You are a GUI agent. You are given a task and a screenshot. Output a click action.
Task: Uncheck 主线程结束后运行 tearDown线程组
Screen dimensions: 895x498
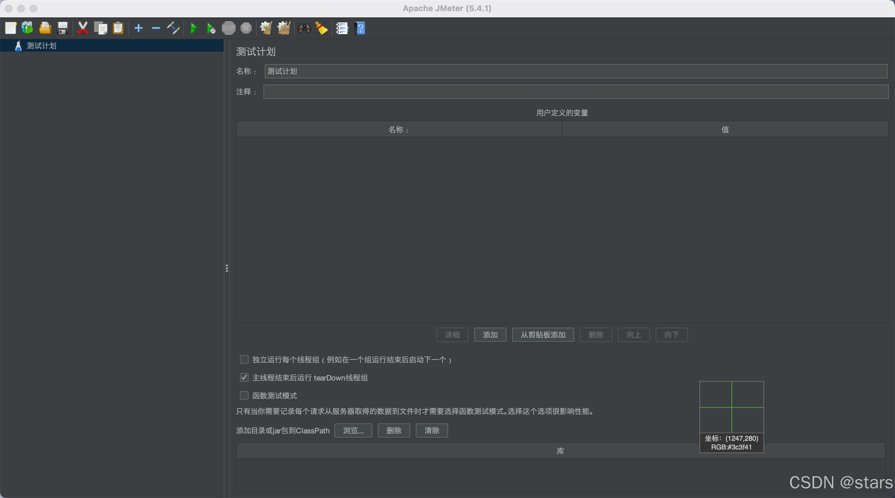click(244, 377)
